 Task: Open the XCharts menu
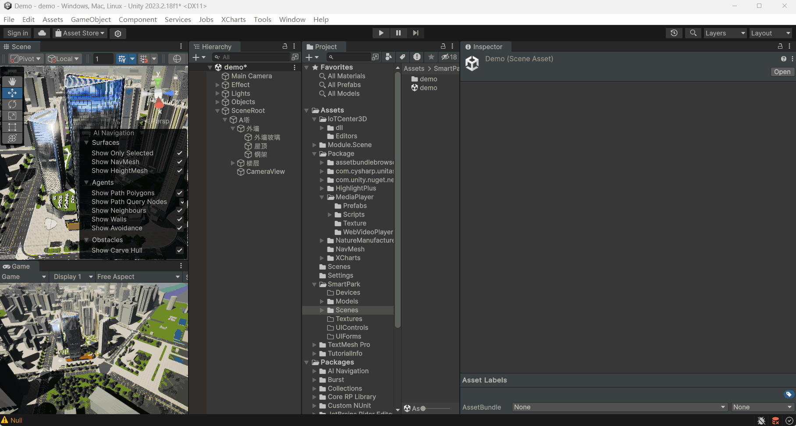233,19
